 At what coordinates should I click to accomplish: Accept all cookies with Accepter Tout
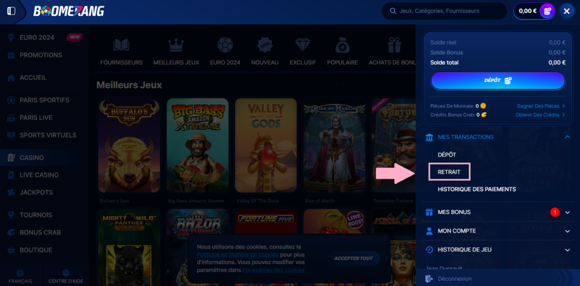(353, 258)
